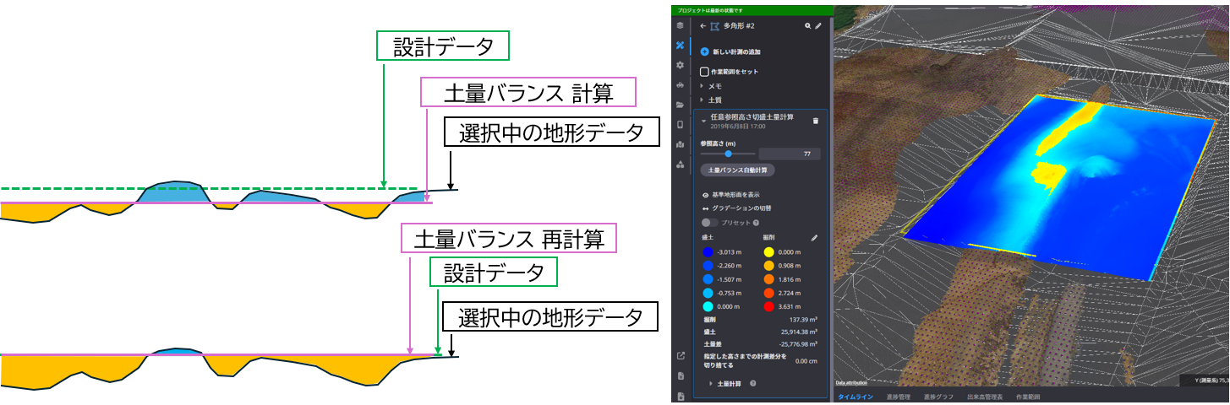The image size is (1230, 405).
Task: Open help icon next to プリセット
Action: [756, 223]
